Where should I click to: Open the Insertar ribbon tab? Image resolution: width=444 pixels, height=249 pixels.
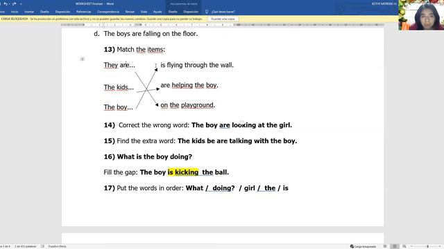tap(29, 12)
